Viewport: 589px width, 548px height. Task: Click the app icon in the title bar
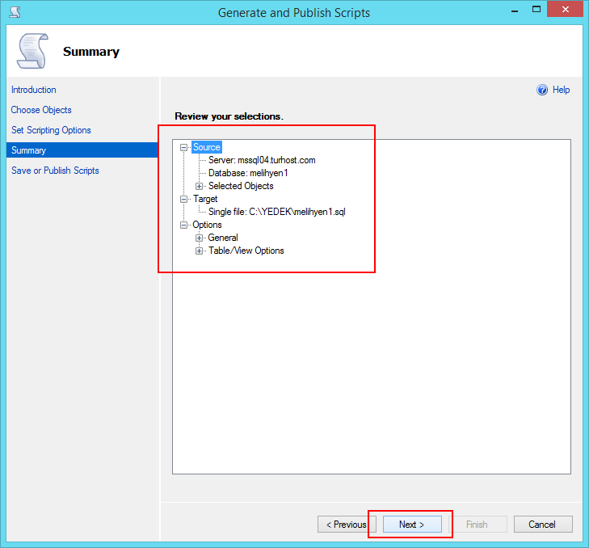pyautogui.click(x=14, y=12)
